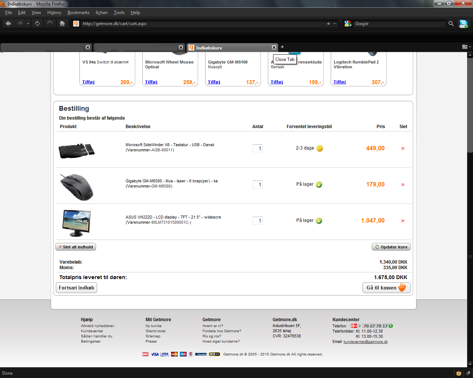Close the second blank tab

coord(181,48)
